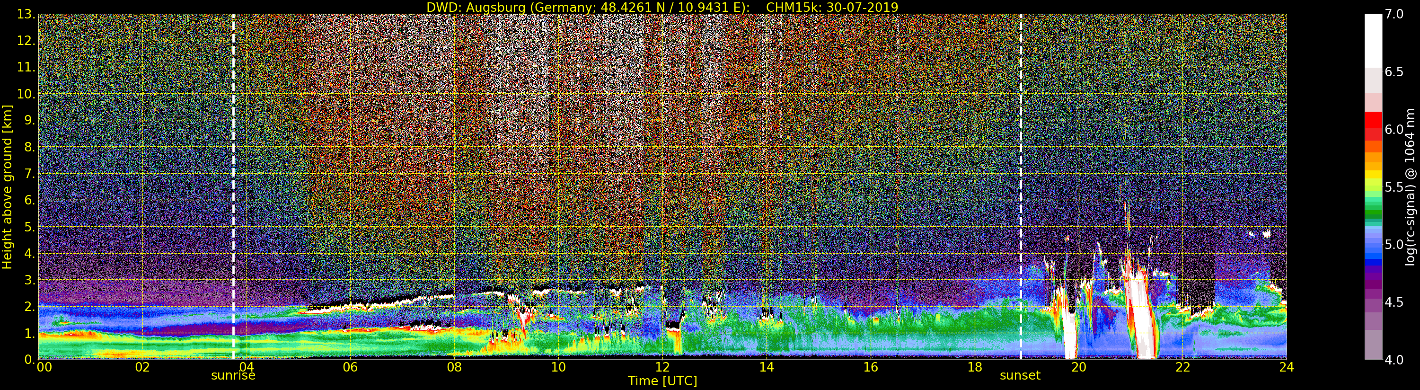Screen dimensions: 1420x390
Task: Click the 'Height above ground [km]' axis label
Action: point(7,186)
